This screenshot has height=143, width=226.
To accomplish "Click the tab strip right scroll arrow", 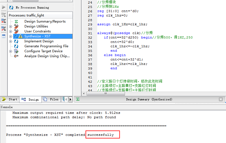I will click(70, 100).
